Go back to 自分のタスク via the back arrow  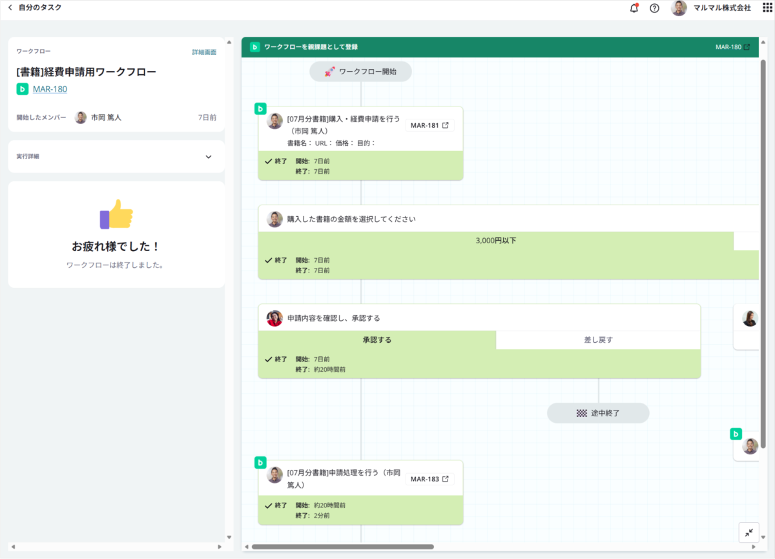[x=10, y=7]
